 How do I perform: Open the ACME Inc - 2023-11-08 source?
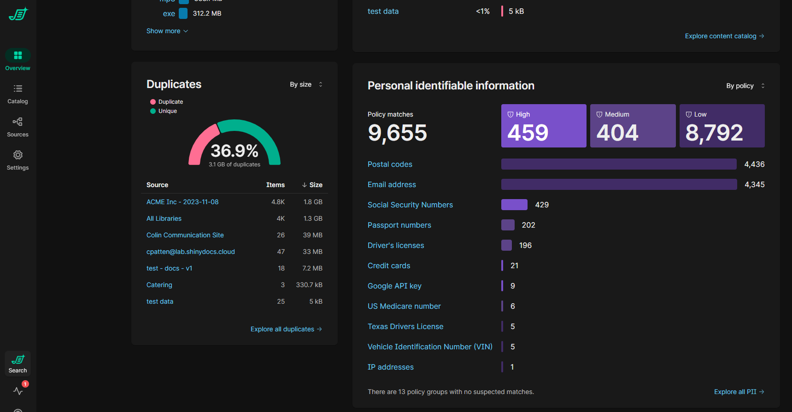click(182, 202)
